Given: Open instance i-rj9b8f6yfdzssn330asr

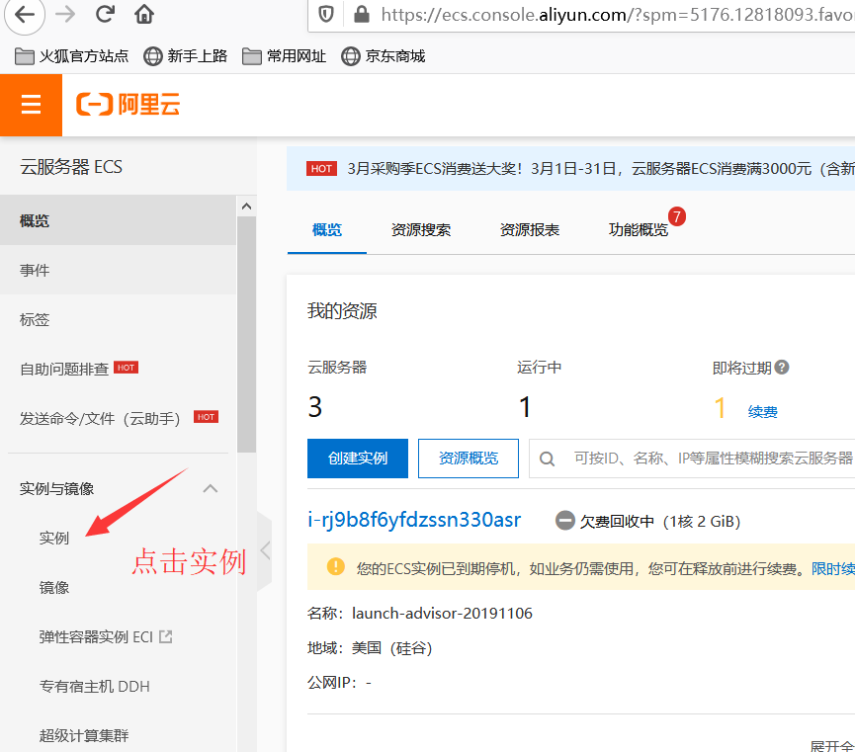Looking at the screenshot, I should (414, 520).
